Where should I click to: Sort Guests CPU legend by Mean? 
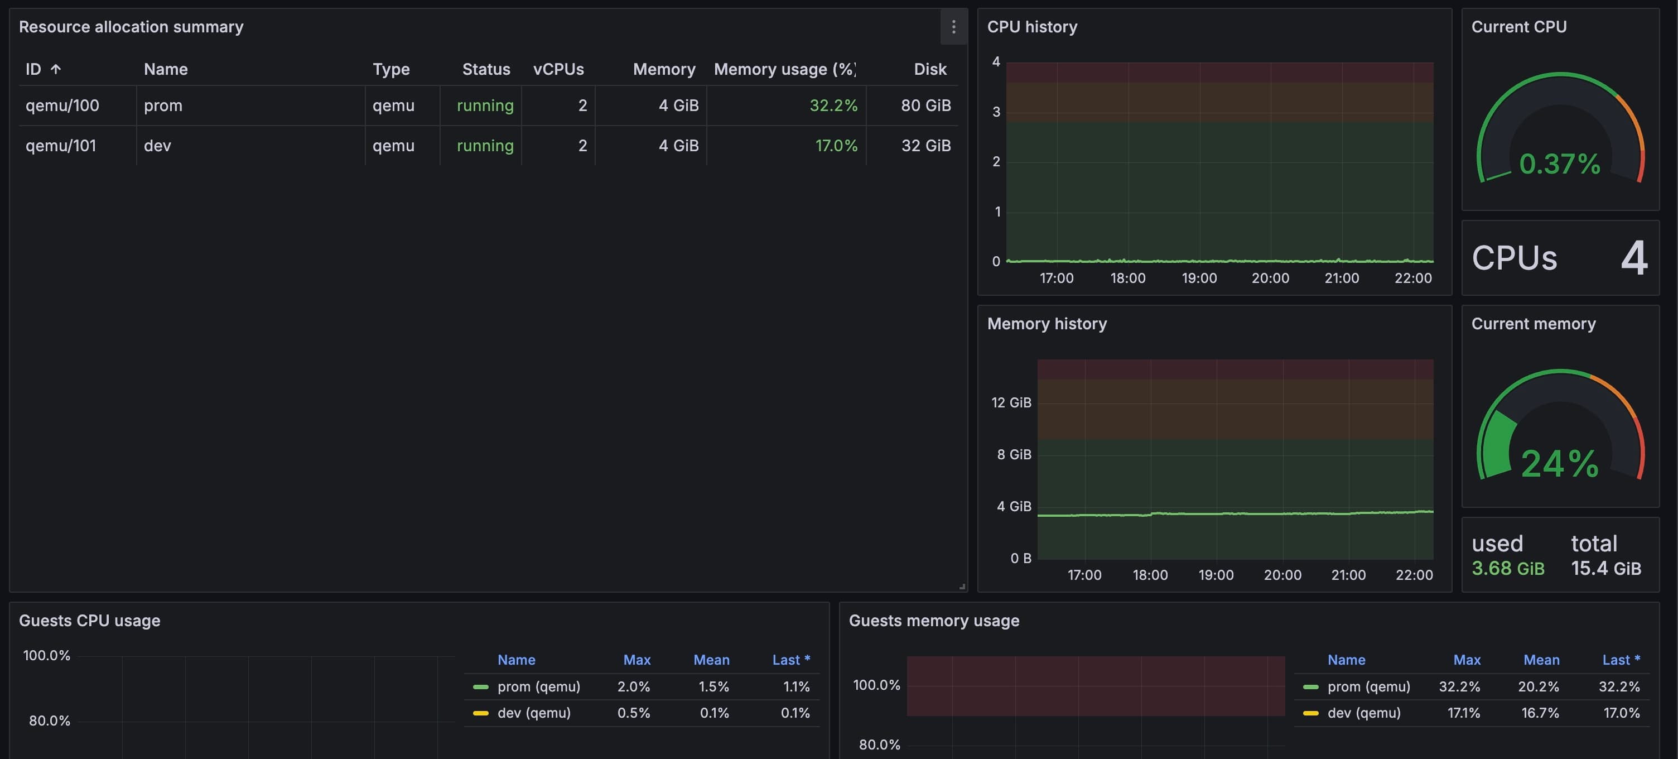pyautogui.click(x=711, y=660)
